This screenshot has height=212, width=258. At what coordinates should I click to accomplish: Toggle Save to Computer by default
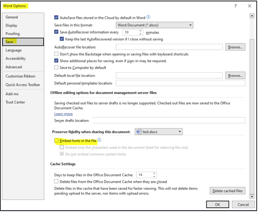(x=56, y=67)
